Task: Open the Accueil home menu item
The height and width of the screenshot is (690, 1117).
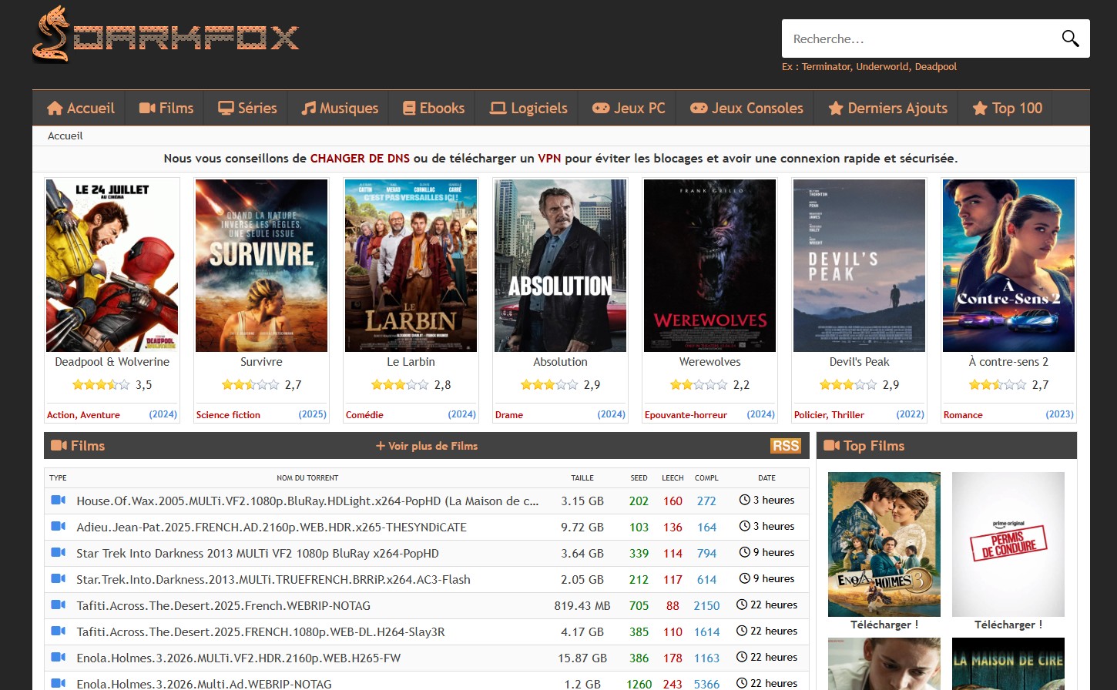Action: click(x=81, y=108)
